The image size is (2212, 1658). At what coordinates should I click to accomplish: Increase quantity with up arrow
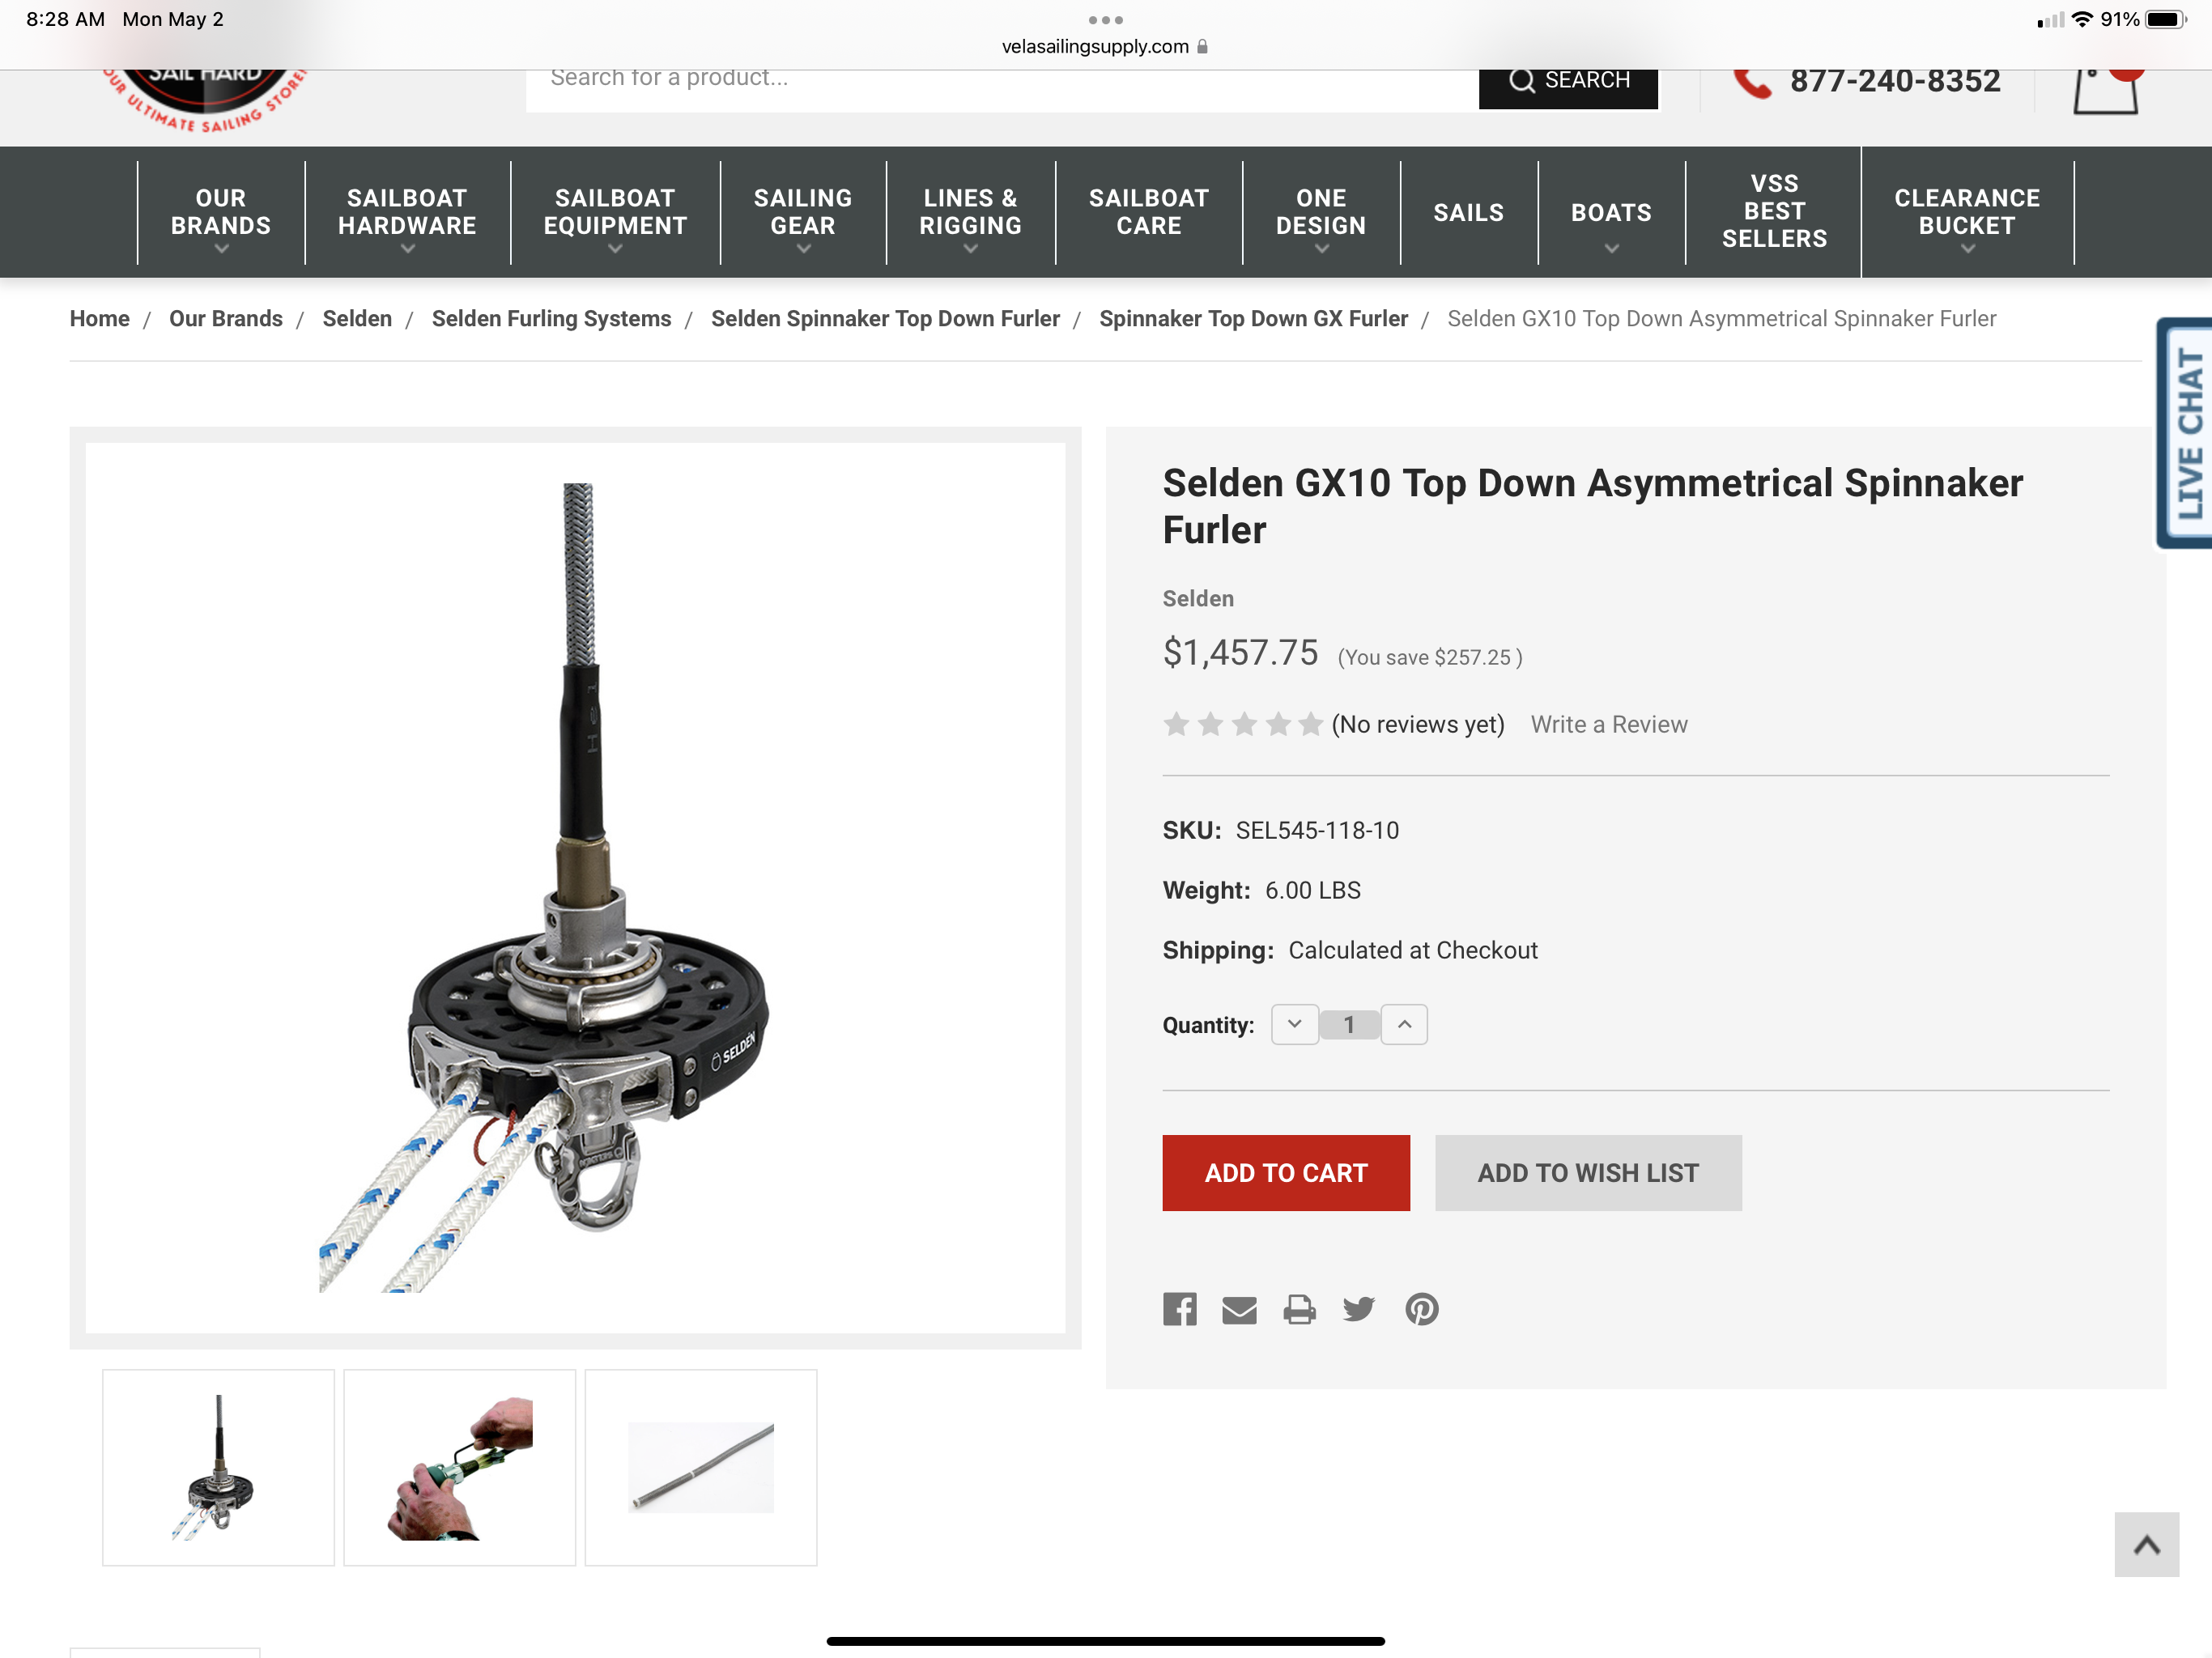(x=1404, y=1024)
